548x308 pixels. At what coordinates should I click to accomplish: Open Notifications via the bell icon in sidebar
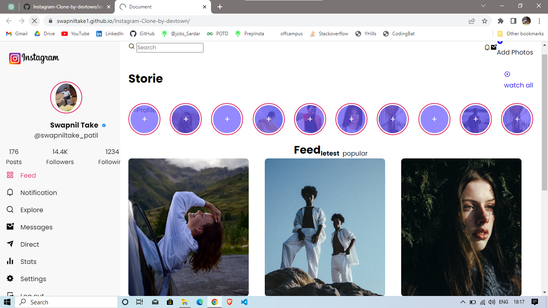pos(10,192)
